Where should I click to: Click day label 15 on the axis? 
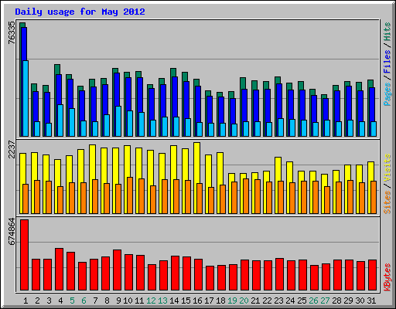186,301
